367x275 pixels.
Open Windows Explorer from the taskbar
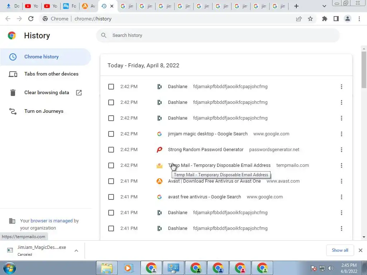pos(107,268)
